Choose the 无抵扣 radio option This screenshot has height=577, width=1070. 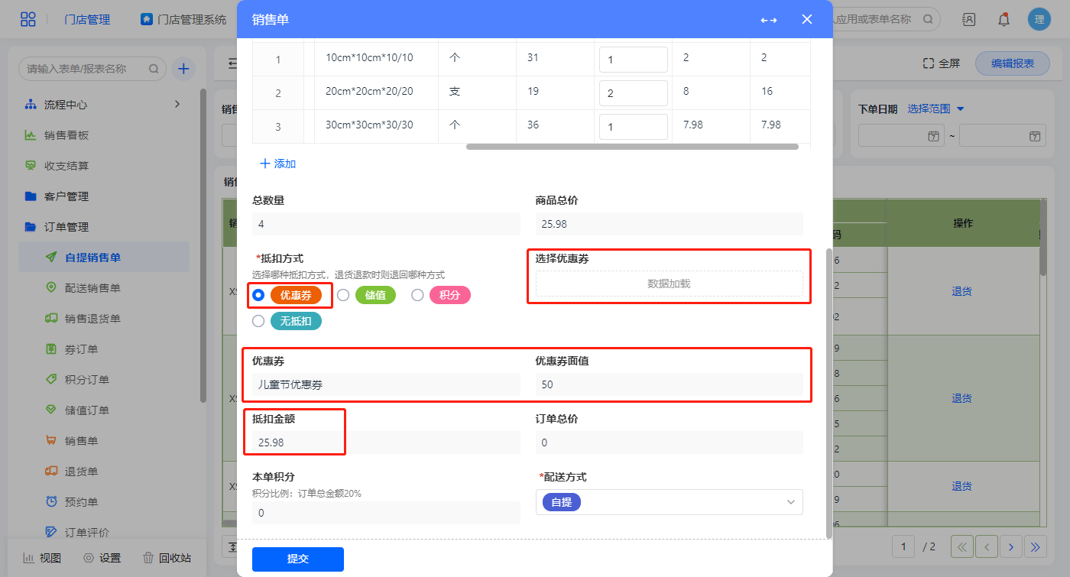point(258,321)
